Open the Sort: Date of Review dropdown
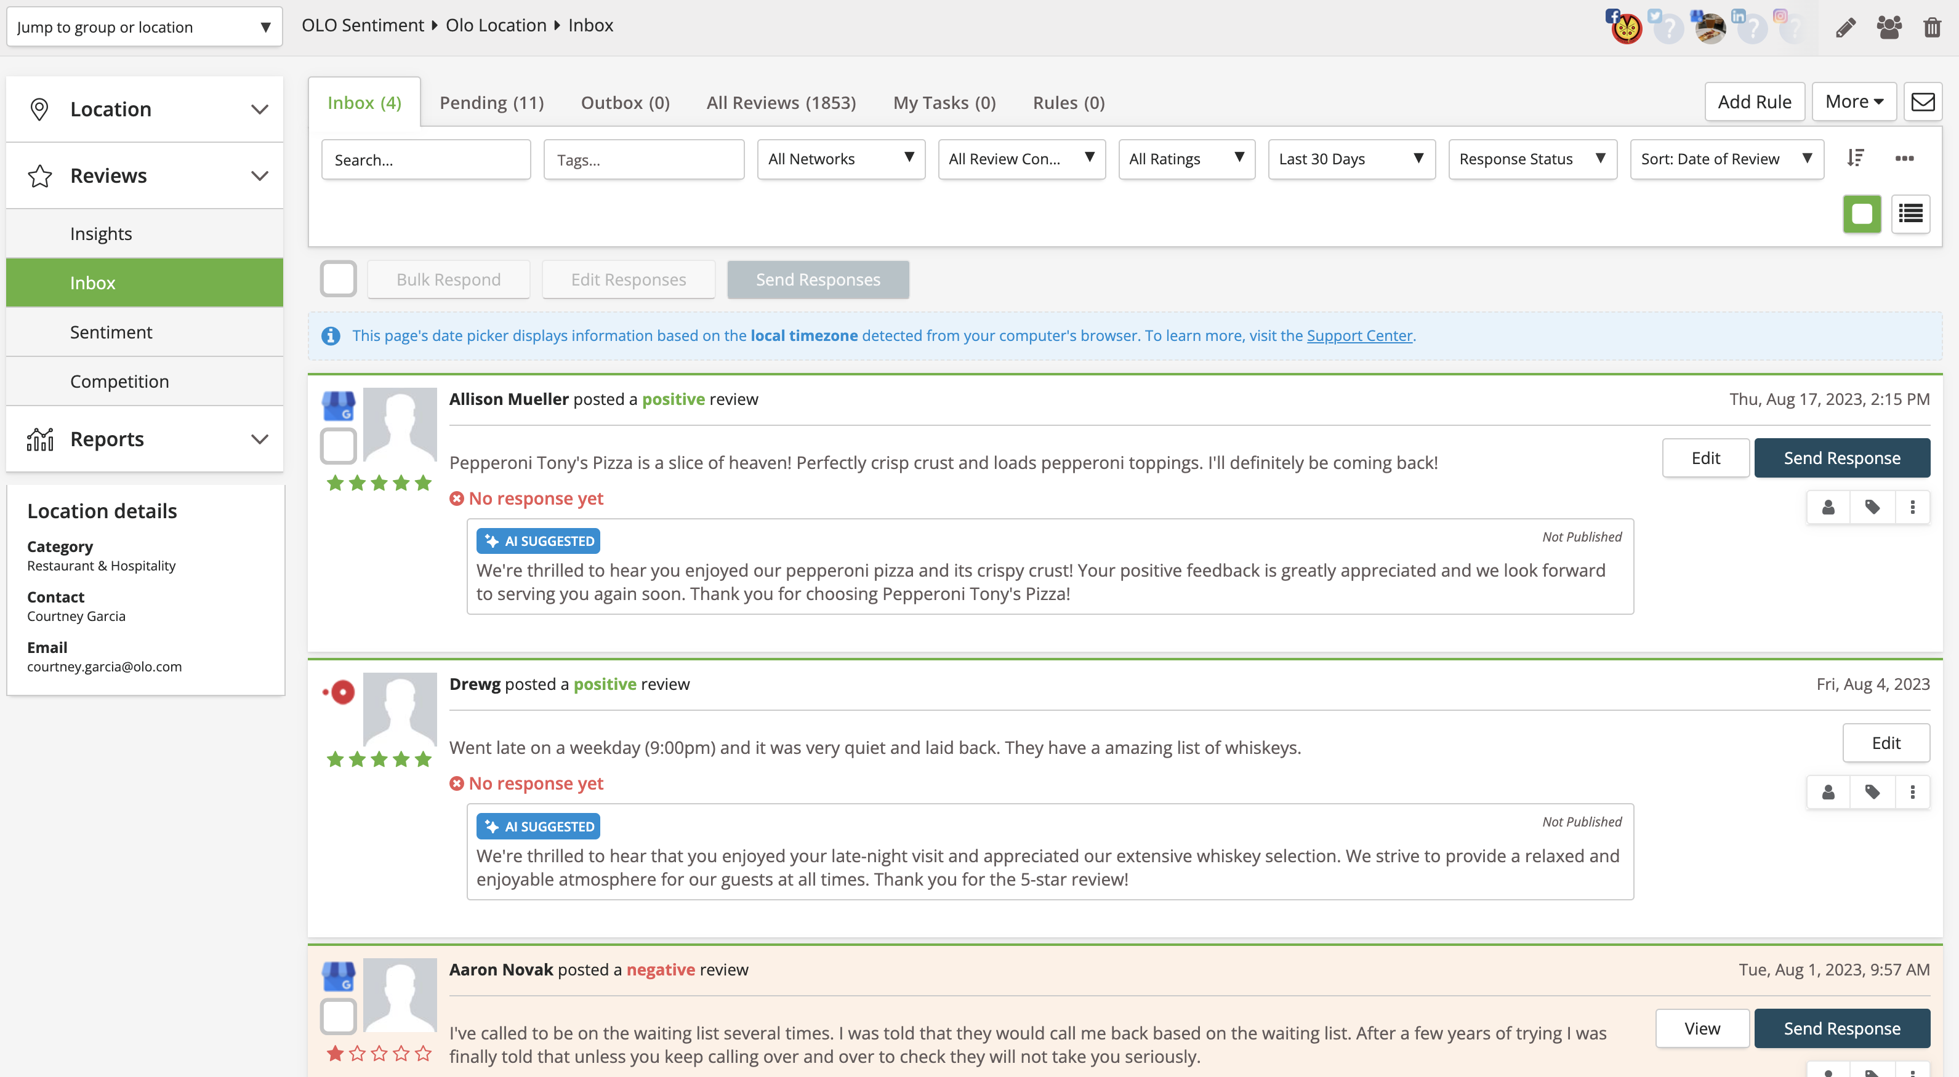1959x1077 pixels. tap(1727, 159)
